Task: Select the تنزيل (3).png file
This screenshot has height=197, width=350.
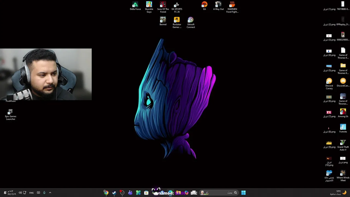Action: [x=329, y=37]
